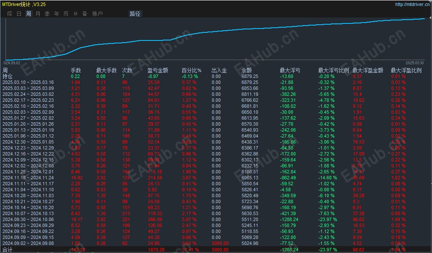Screen dimensions: 432x253
Task: Select the 周 weekly tab
Action: (x=28, y=14)
